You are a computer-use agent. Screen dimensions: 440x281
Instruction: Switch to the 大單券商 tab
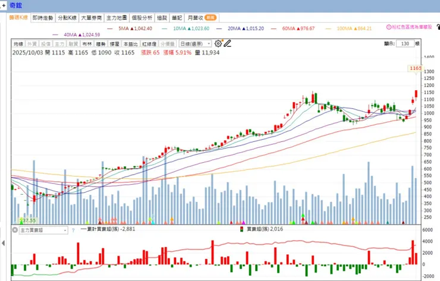coord(92,18)
